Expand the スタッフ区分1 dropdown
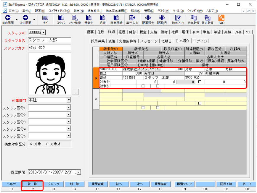257x193 pixels. coord(69,107)
